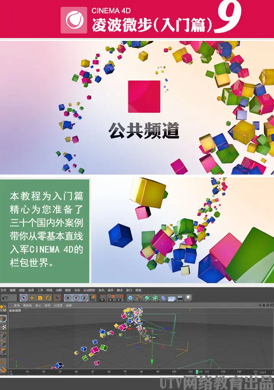This screenshot has height=390, width=274.
Task: Select the Scale tool
Action: 40,298
